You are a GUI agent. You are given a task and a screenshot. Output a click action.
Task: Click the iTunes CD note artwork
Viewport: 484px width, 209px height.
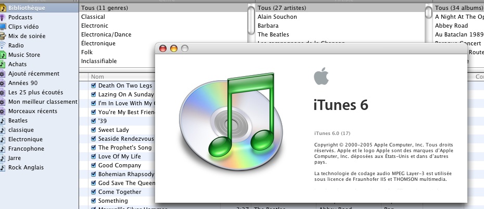(x=231, y=121)
